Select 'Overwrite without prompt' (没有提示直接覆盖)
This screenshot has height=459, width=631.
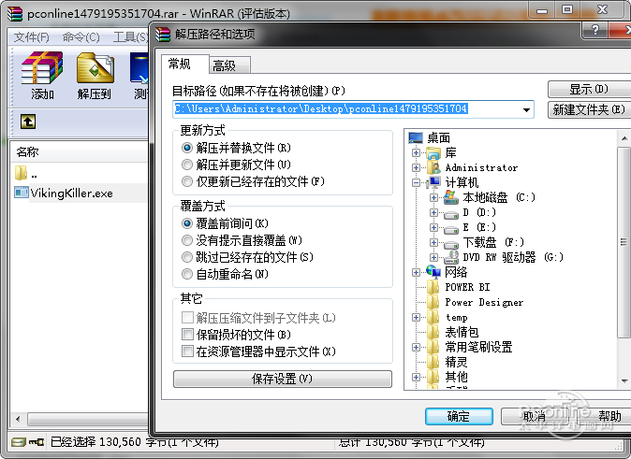tap(242, 240)
